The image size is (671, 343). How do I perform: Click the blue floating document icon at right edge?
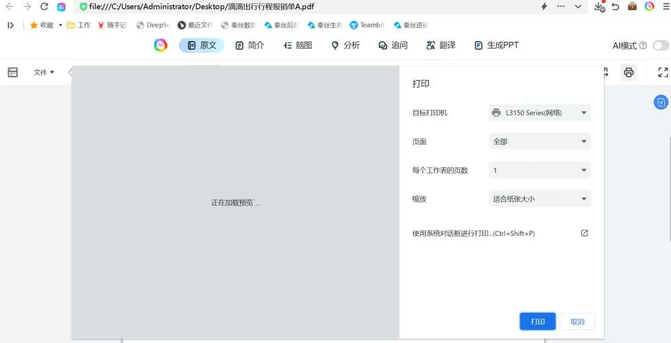click(x=661, y=102)
